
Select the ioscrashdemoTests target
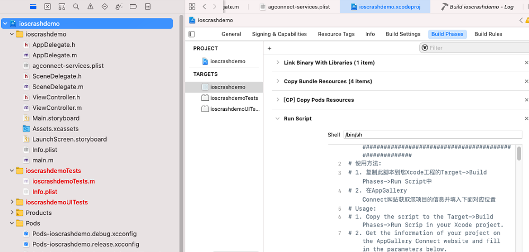[x=234, y=98]
